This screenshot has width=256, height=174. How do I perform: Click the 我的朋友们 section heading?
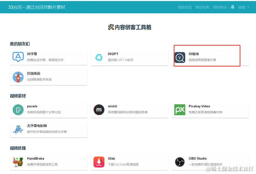pyautogui.click(x=20, y=44)
